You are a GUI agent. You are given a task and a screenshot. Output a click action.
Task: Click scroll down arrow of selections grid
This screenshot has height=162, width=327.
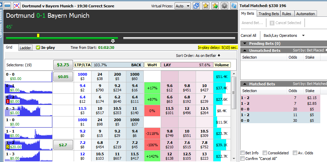234,159
